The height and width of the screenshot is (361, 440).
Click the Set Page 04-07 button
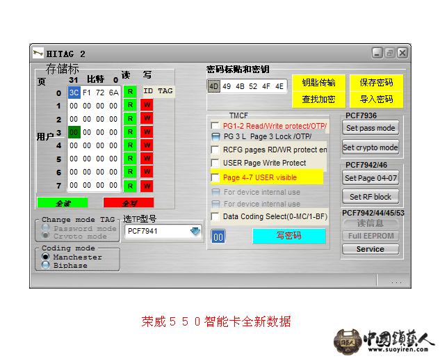[370, 178]
